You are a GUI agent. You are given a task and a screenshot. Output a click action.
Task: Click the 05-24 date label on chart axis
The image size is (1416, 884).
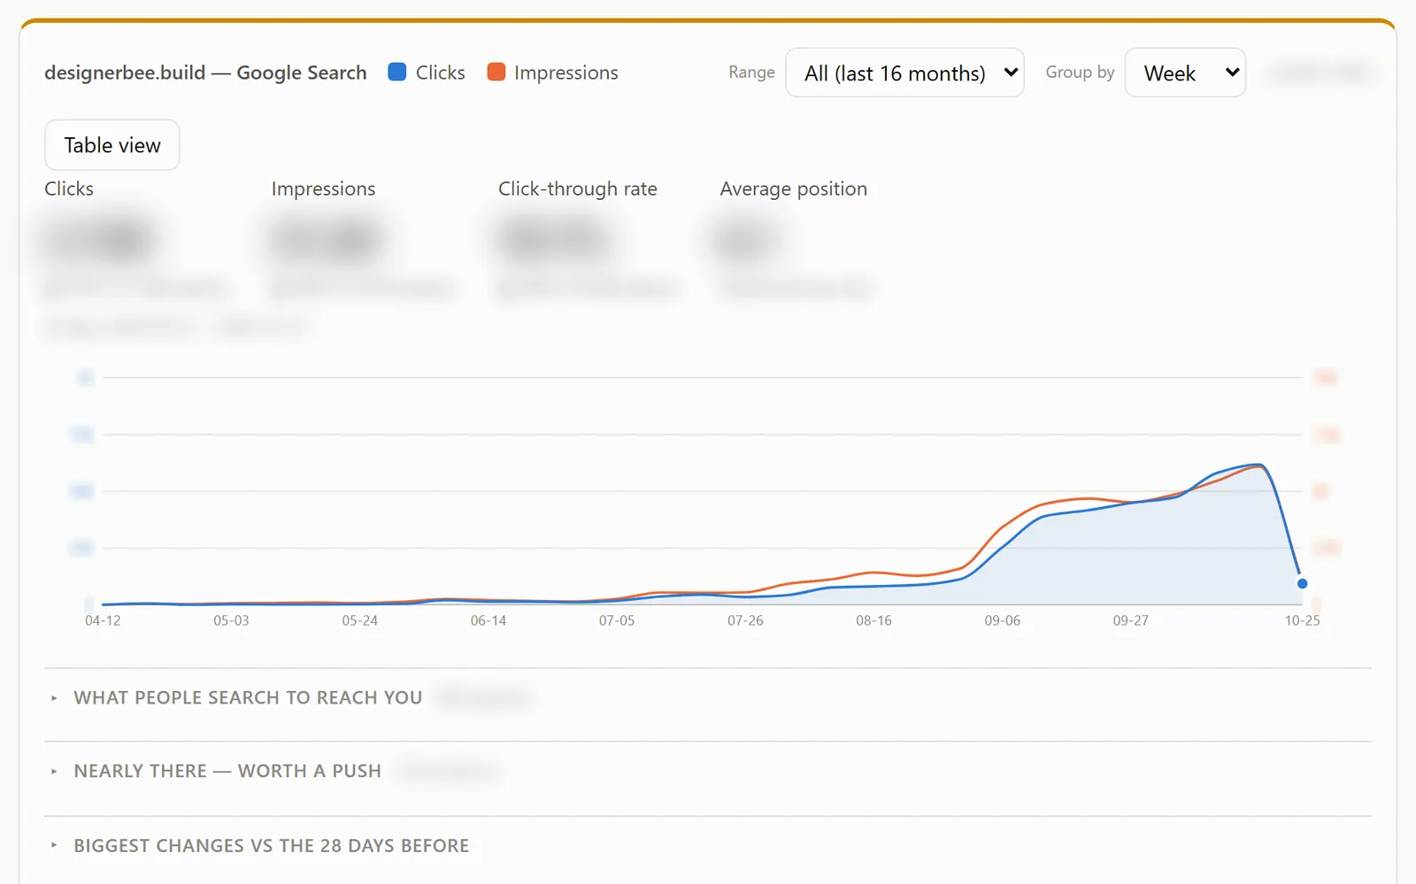point(359,620)
